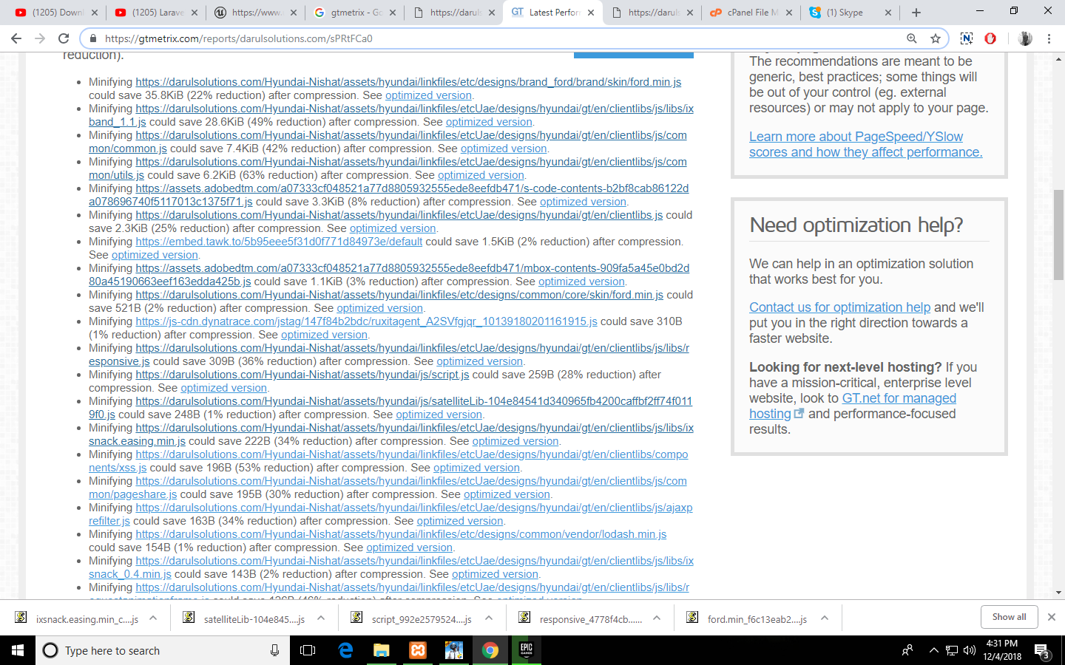
Task: Bookmark this page with the star icon
Action: point(936,38)
